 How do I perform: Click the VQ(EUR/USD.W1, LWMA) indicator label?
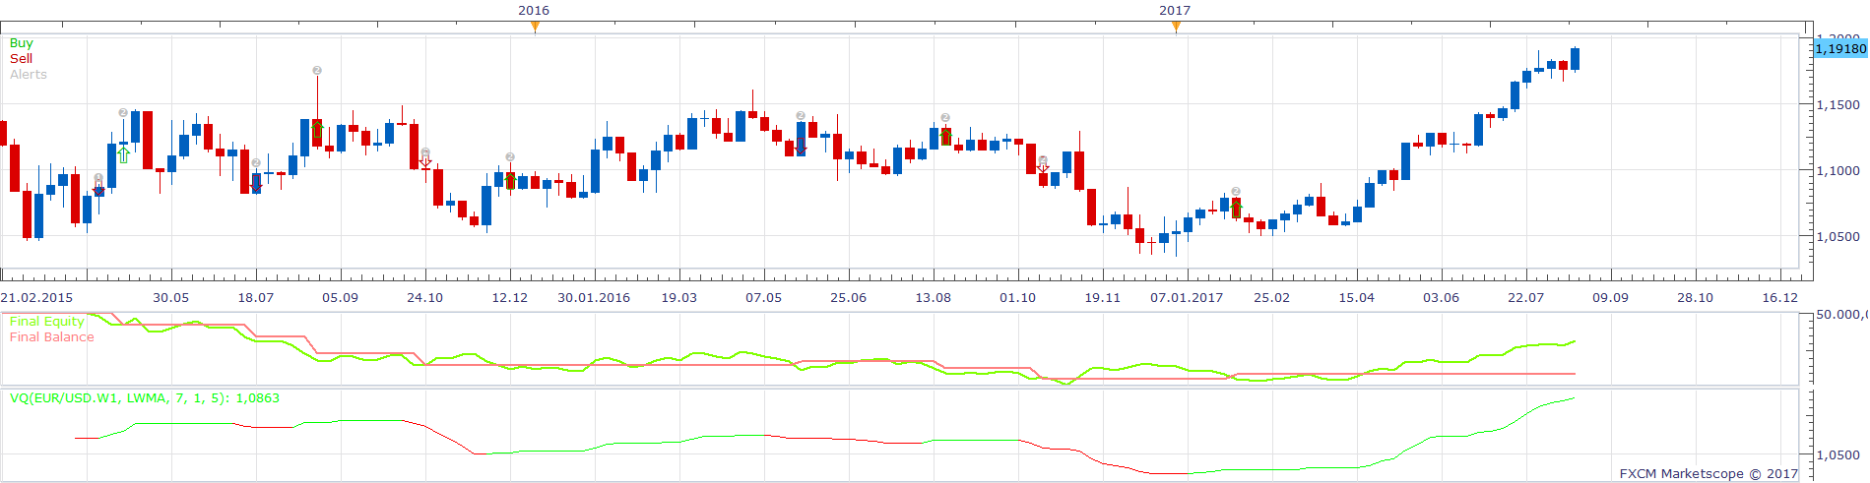point(145,398)
